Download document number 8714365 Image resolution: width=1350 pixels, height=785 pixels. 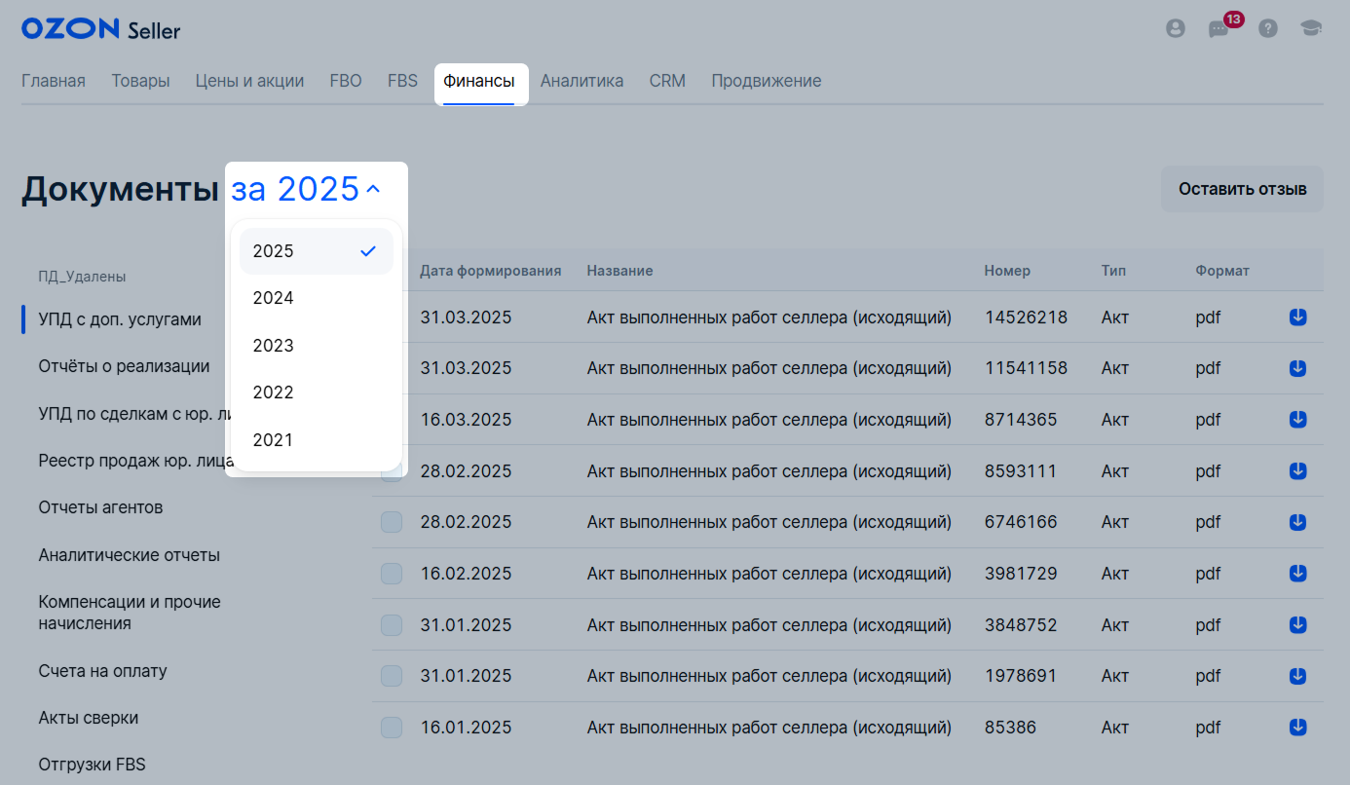pos(1297,419)
